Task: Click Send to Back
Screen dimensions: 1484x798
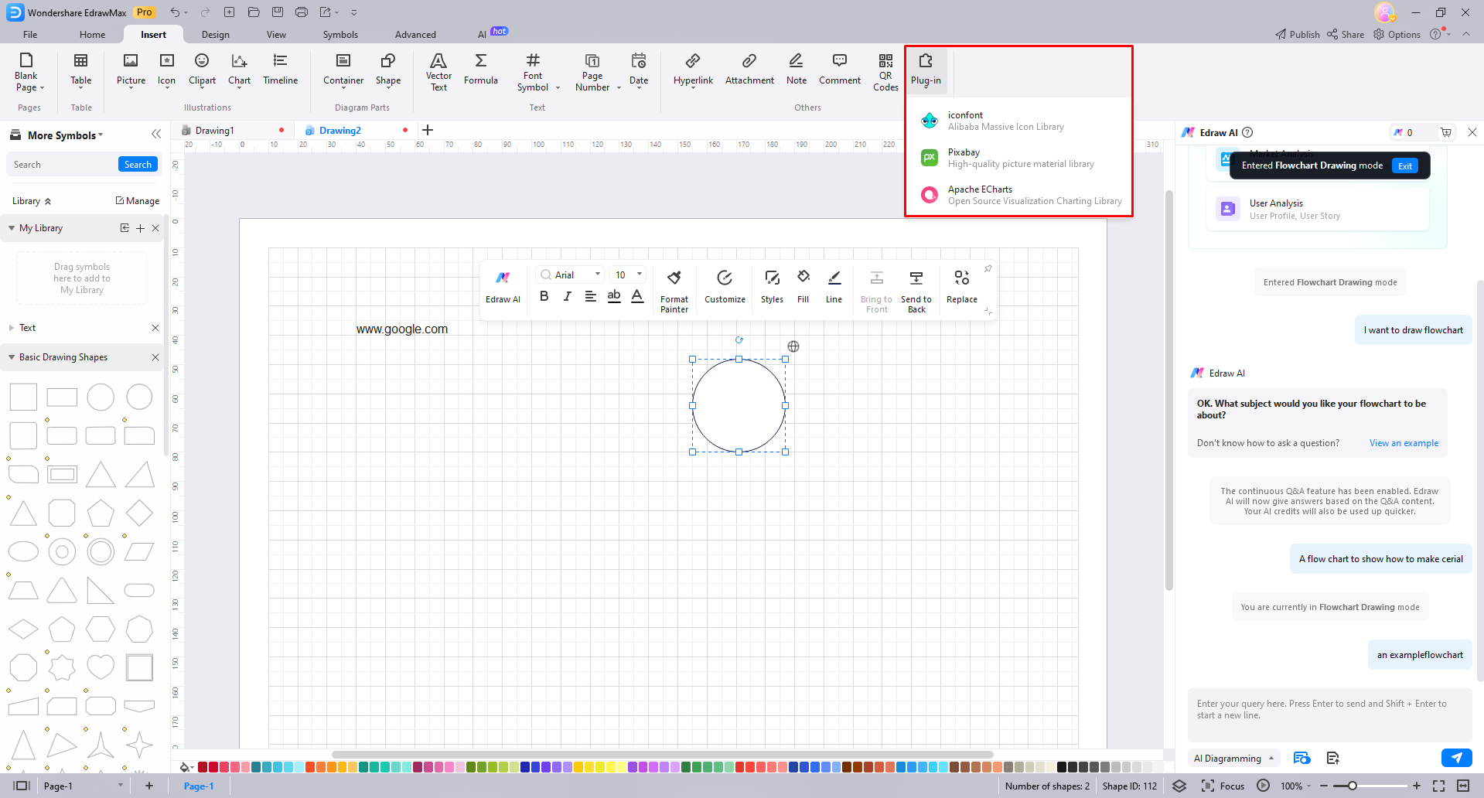Action: click(x=916, y=291)
